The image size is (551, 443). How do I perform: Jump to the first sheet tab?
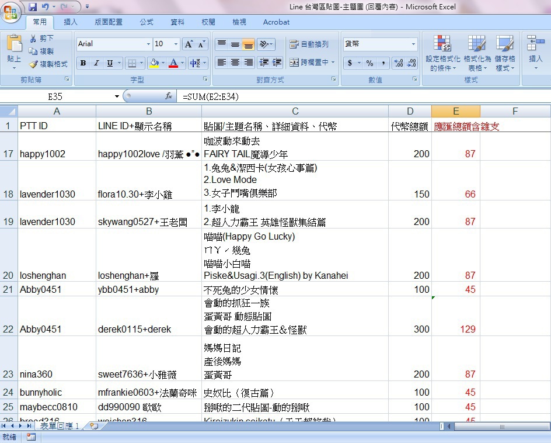4,426
